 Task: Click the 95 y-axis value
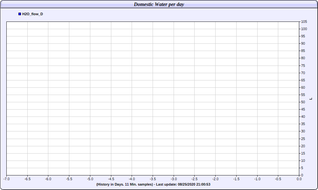point(303,36)
